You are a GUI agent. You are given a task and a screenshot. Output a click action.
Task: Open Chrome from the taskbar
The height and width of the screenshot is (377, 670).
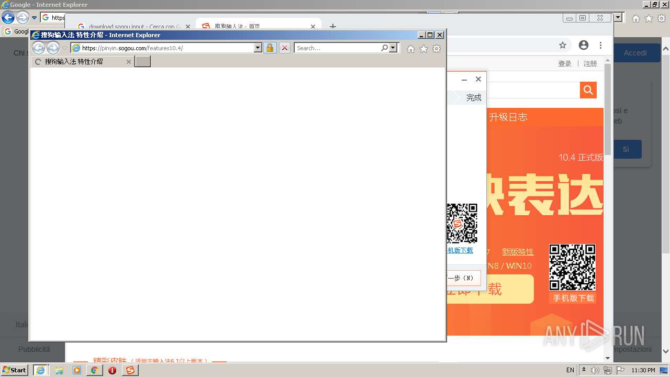click(94, 370)
